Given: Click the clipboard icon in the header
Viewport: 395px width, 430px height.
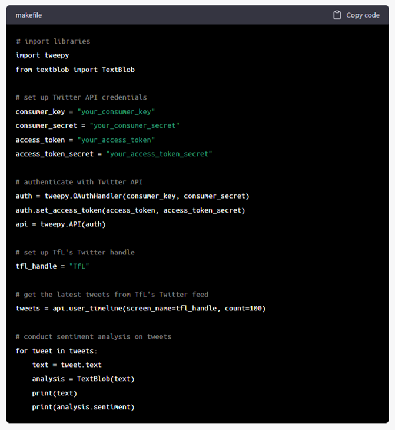Looking at the screenshot, I should 337,15.
